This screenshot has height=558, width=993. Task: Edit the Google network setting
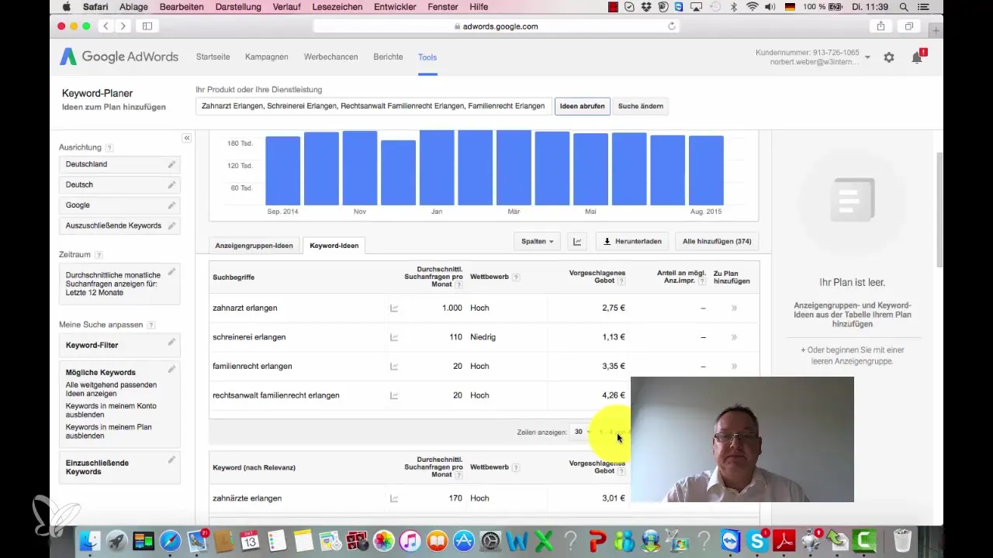tap(171, 205)
